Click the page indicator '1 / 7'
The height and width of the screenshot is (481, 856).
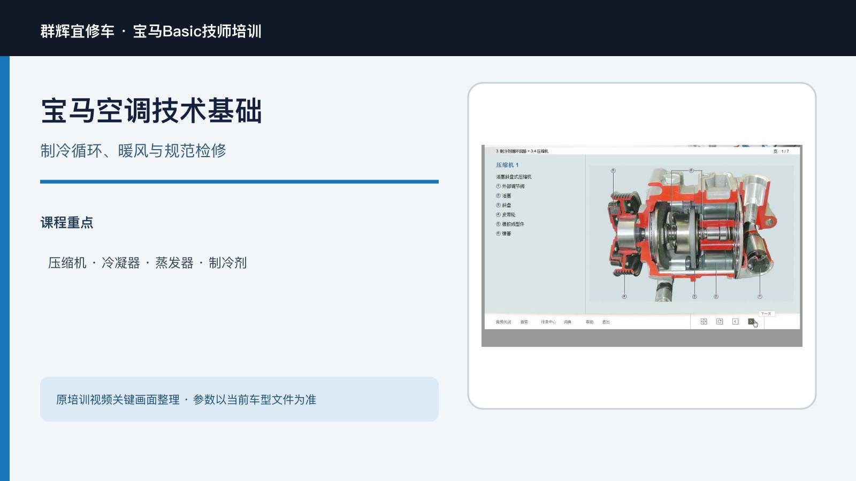785,151
